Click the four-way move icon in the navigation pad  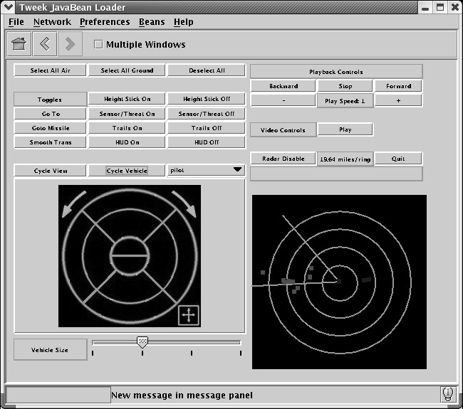[189, 316]
